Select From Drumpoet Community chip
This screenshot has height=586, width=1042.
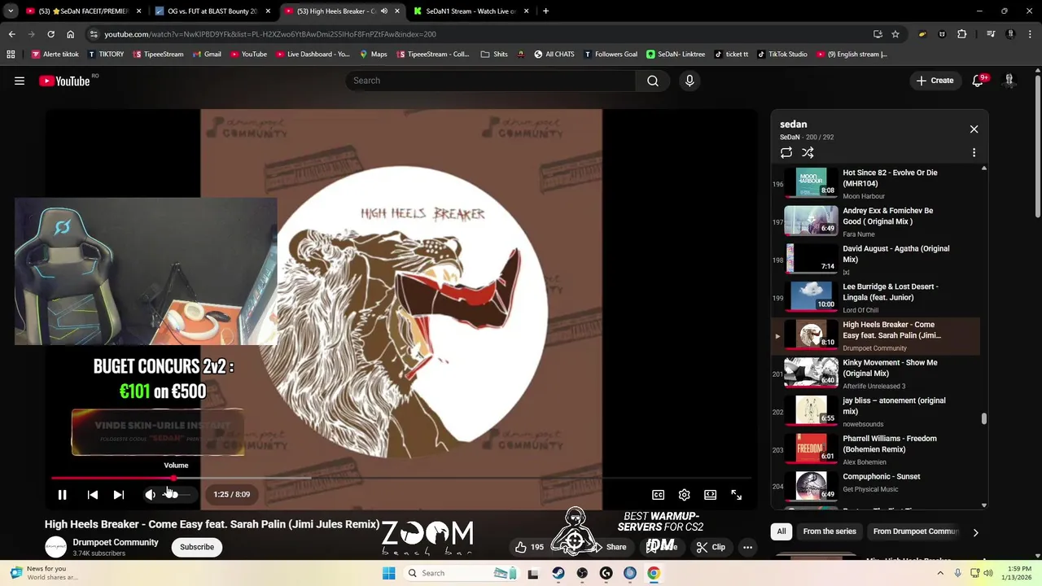[916, 531]
